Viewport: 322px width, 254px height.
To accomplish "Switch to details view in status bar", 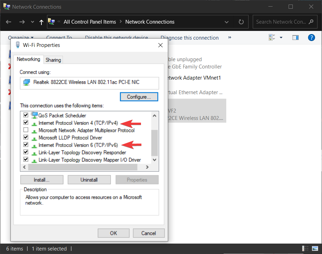I will tap(305, 248).
